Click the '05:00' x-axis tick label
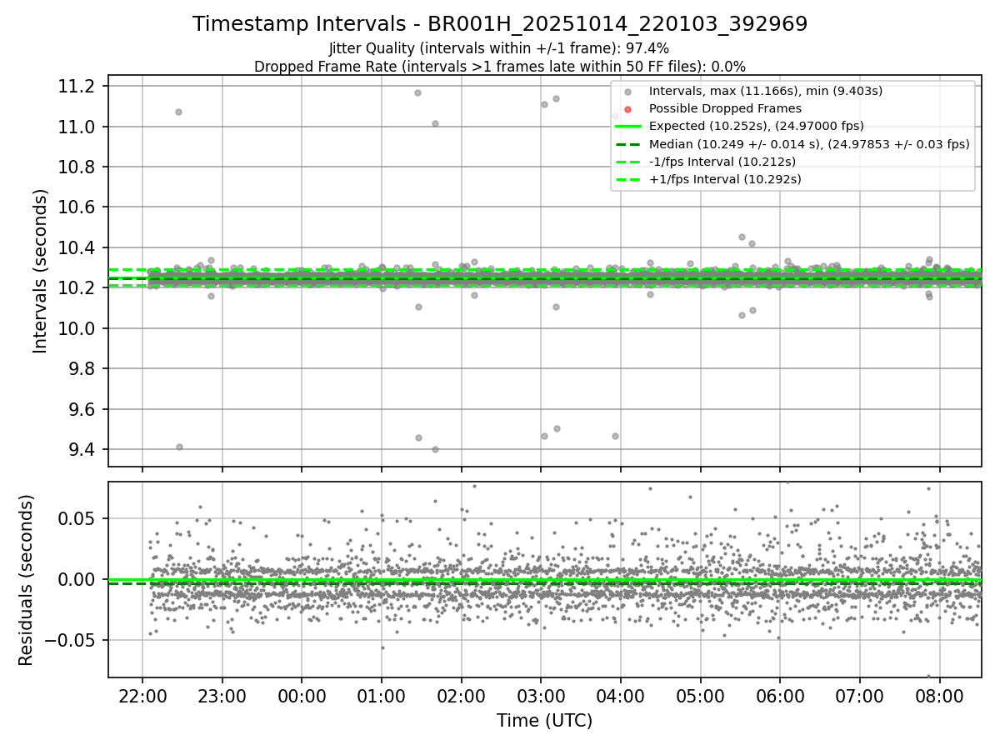This screenshot has width=1000, height=750. click(x=700, y=696)
